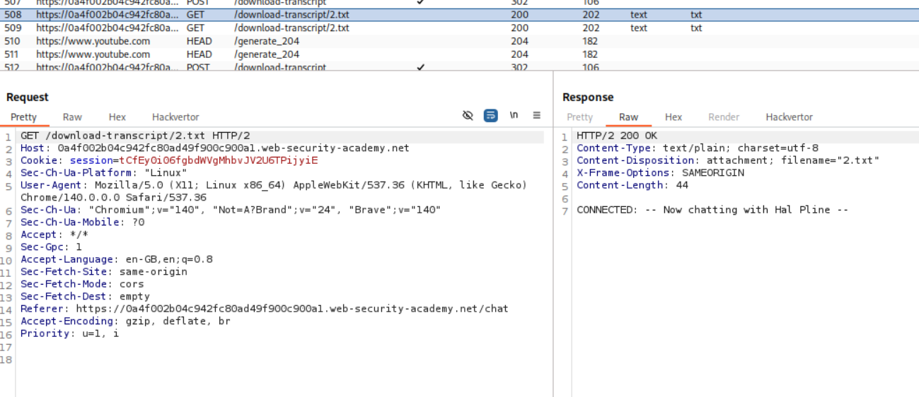The width and height of the screenshot is (919, 397).
Task: Select history row 508 GET request
Action: tap(283, 15)
